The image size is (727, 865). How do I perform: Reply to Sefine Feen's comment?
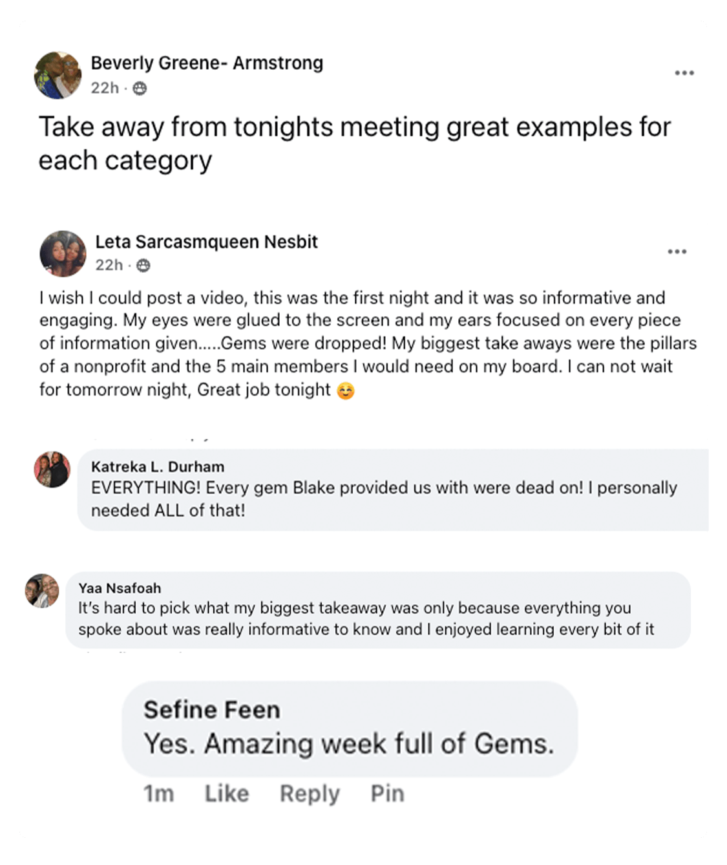click(x=310, y=793)
